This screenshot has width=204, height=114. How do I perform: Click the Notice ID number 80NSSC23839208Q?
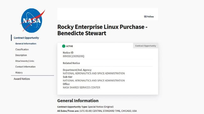click(x=73, y=56)
